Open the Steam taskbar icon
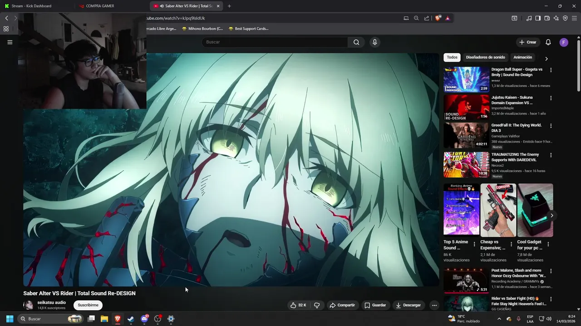The image size is (581, 326). (131, 319)
